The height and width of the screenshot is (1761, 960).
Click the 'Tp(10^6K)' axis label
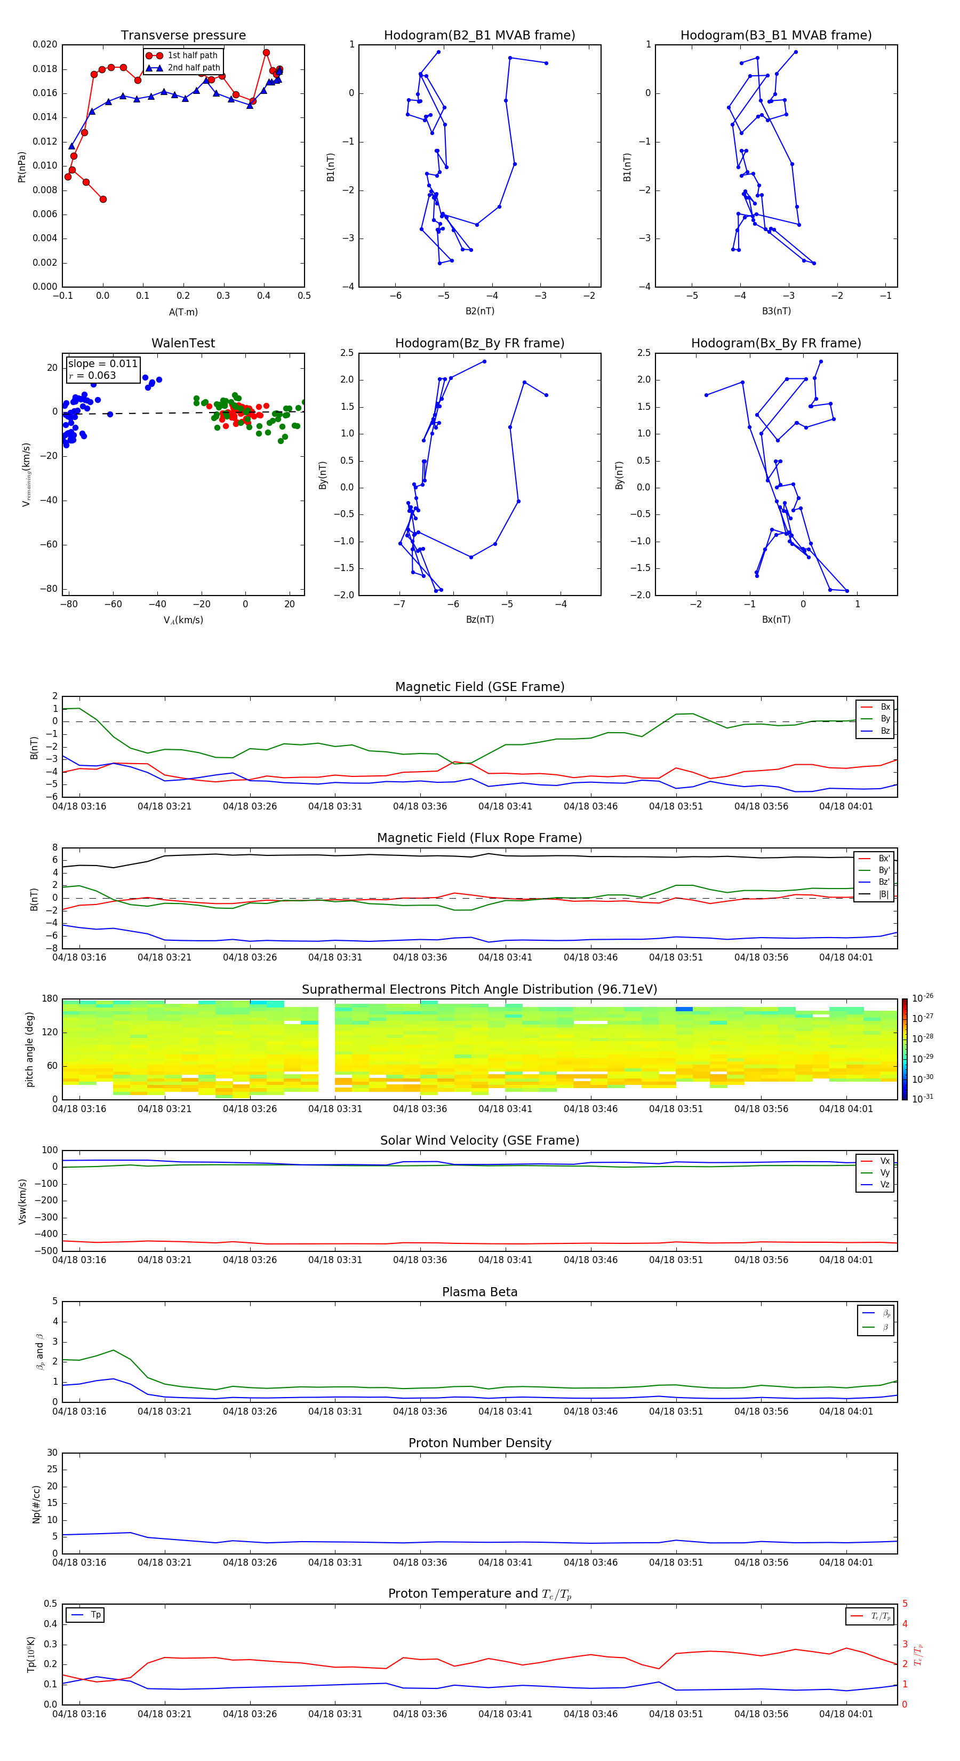pyautogui.click(x=31, y=1654)
